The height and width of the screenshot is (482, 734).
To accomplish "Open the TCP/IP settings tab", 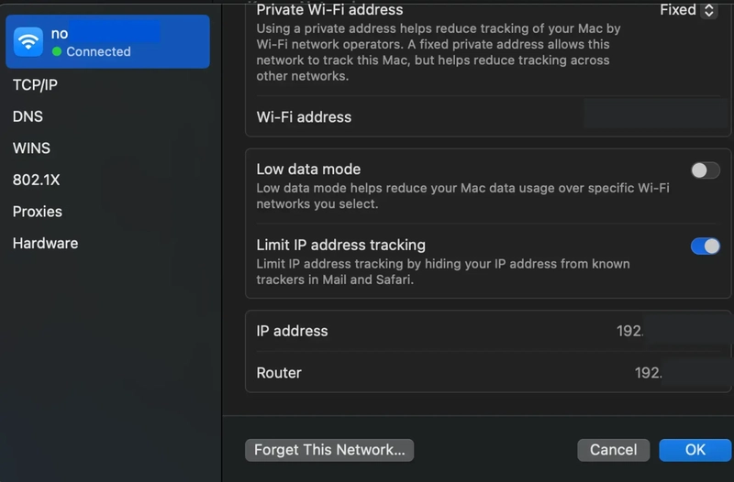I will pyautogui.click(x=35, y=85).
